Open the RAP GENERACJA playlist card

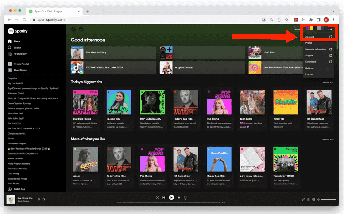tap(152, 109)
